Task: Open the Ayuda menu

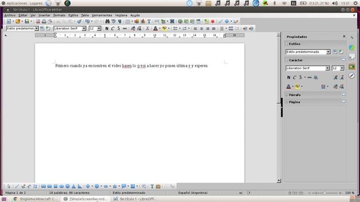Action: coord(135,15)
